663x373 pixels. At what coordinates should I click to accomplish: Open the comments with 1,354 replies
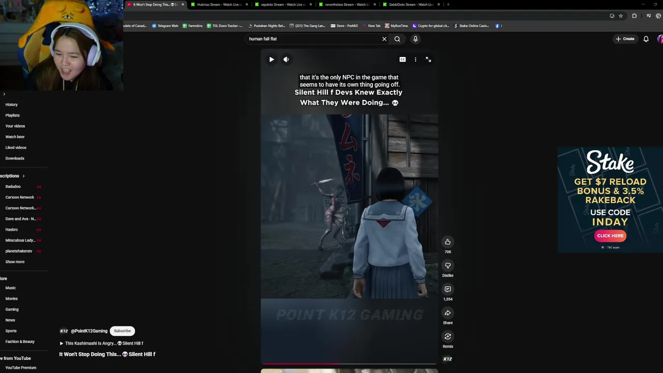(448, 289)
